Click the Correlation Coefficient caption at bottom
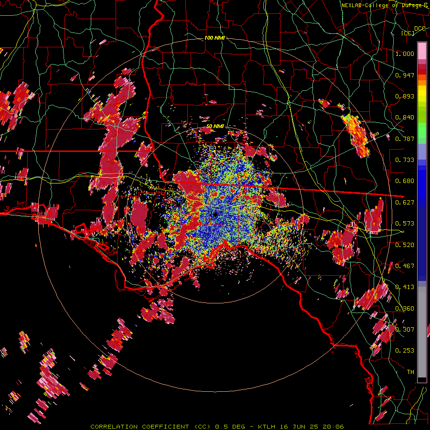This screenshot has height=430, width=430. click(217, 427)
